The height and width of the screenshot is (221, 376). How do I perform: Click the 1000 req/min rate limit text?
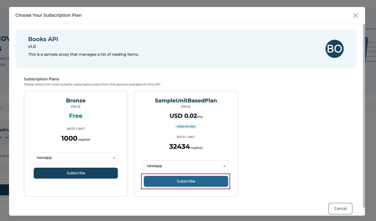76,138
